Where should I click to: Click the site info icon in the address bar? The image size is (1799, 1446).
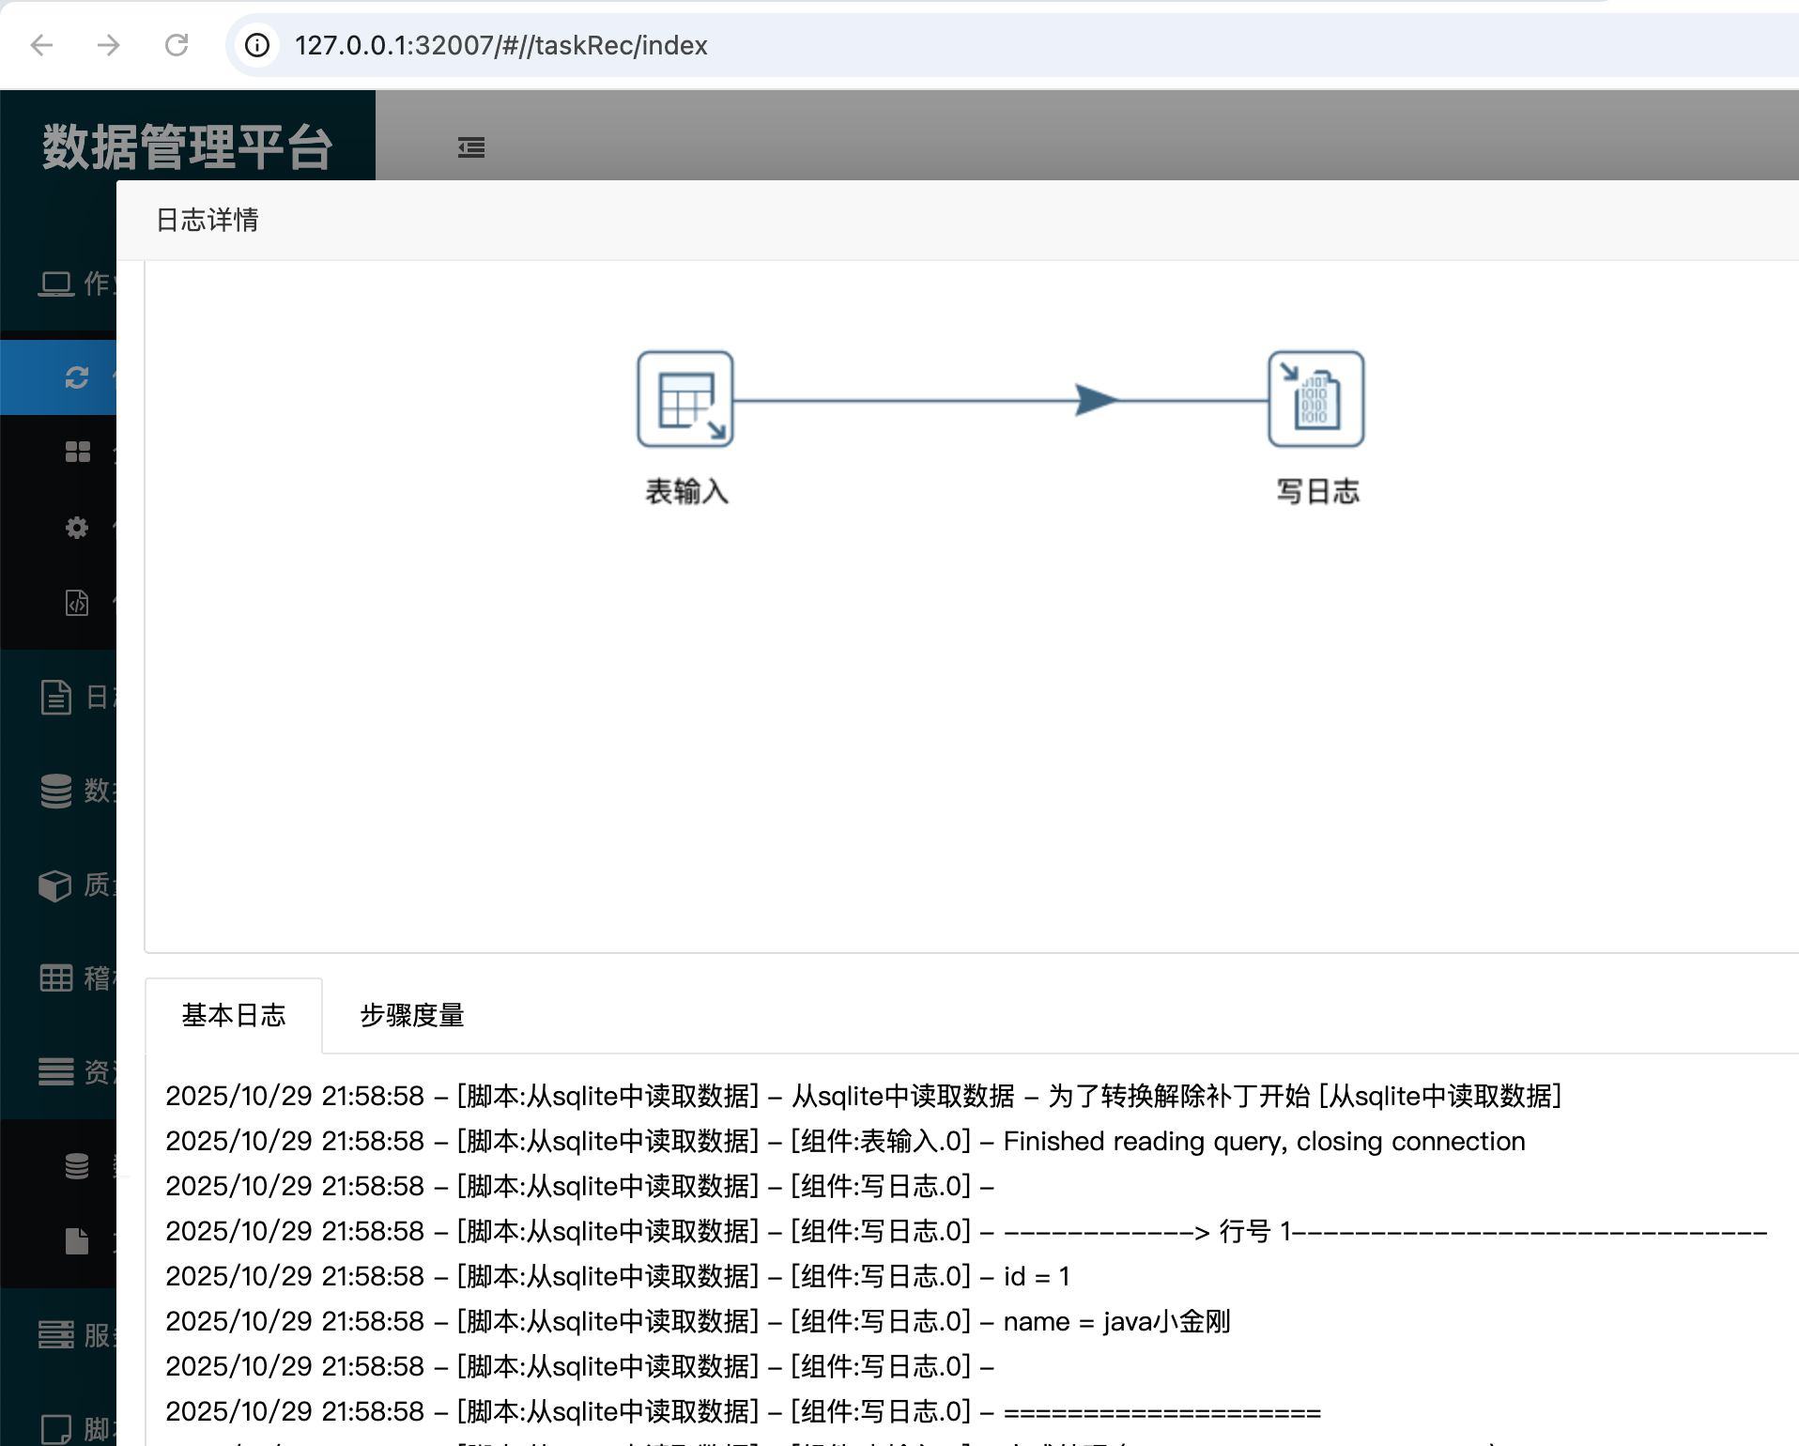pyautogui.click(x=256, y=45)
